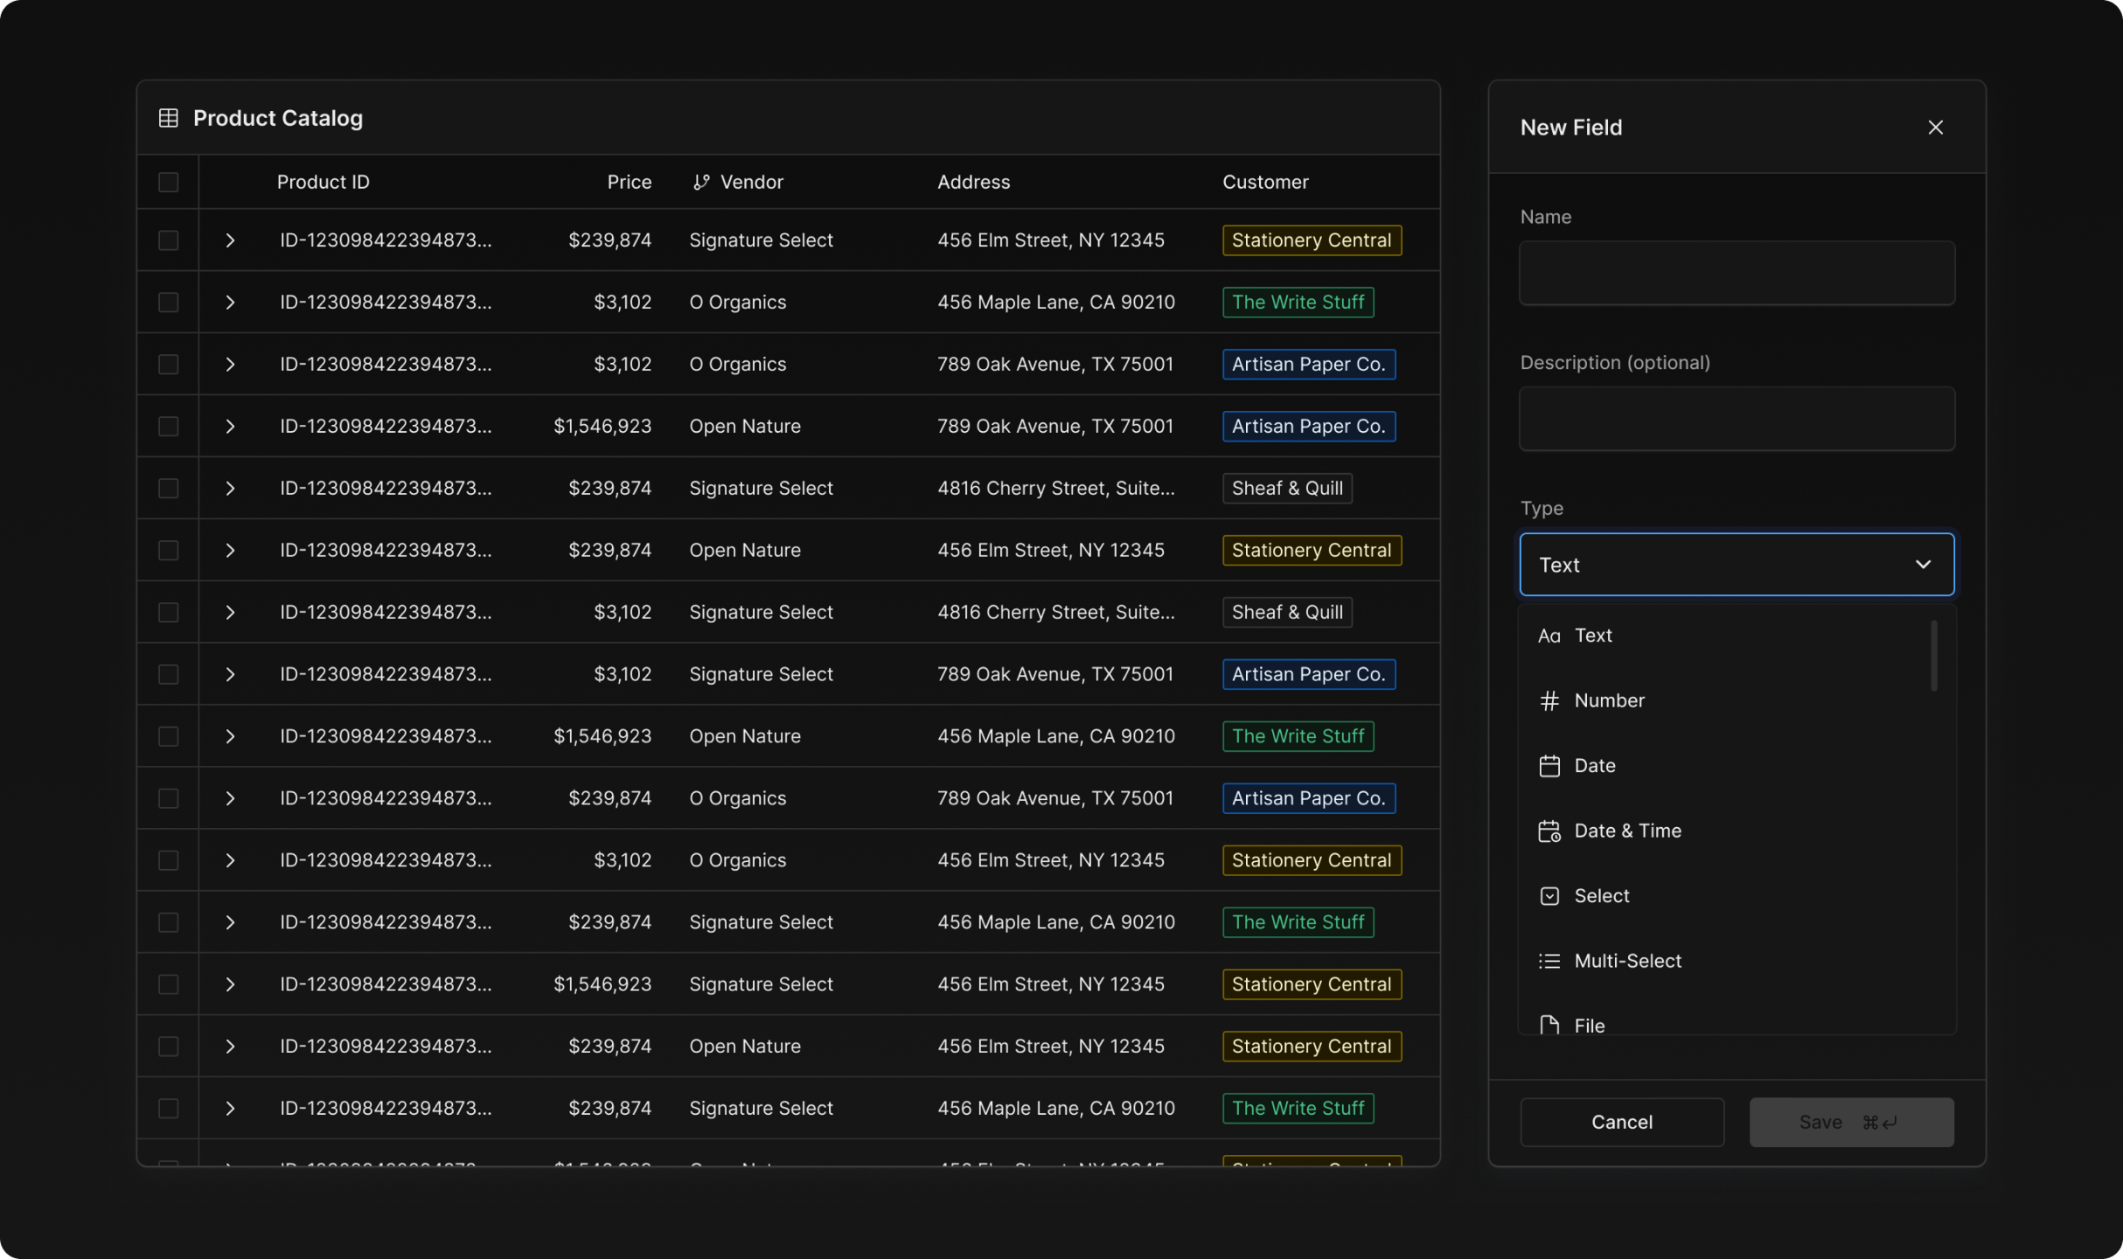Expand the first Signature Select row chevron

tap(230, 240)
